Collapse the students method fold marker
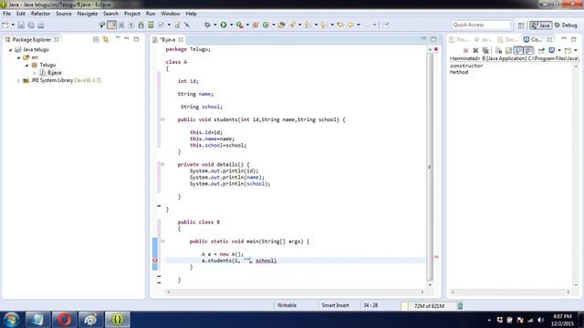The height and width of the screenshot is (328, 584). (162, 119)
